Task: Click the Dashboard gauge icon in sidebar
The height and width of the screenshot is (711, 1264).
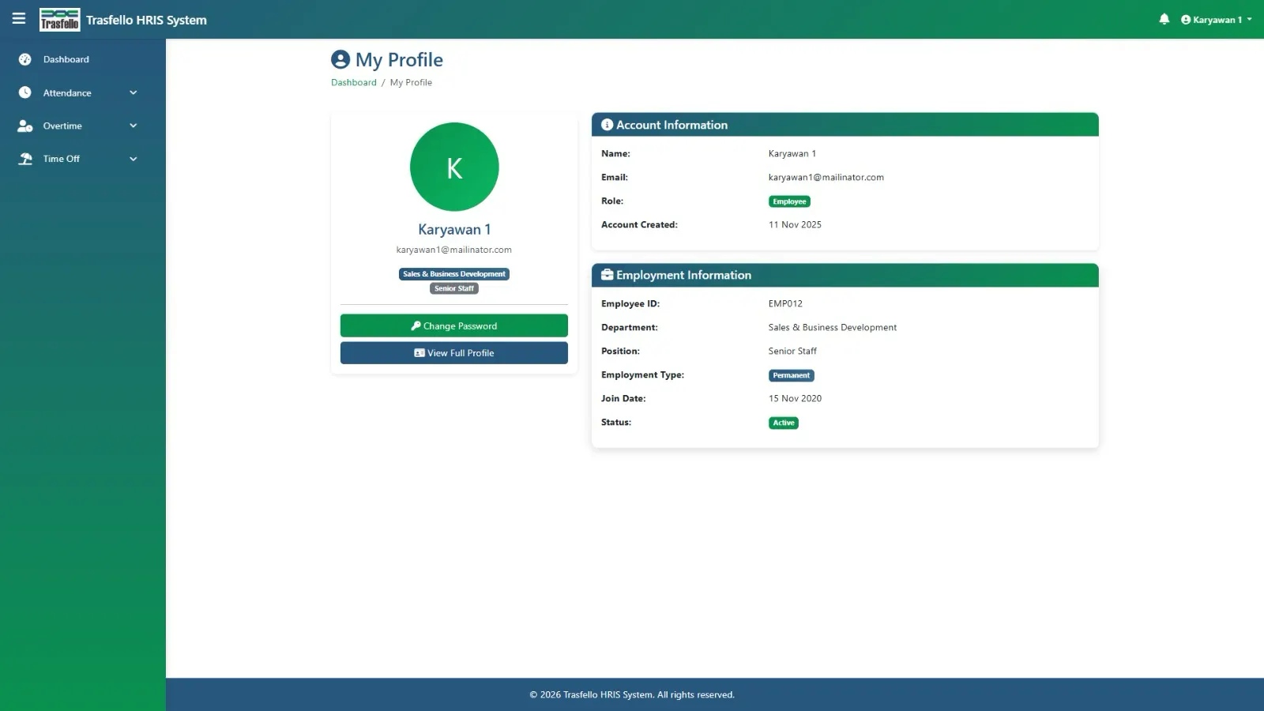Action: (x=25, y=59)
